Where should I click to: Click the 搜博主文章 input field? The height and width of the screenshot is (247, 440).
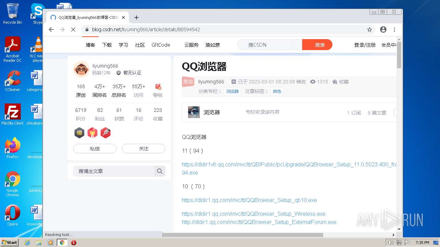(114, 171)
